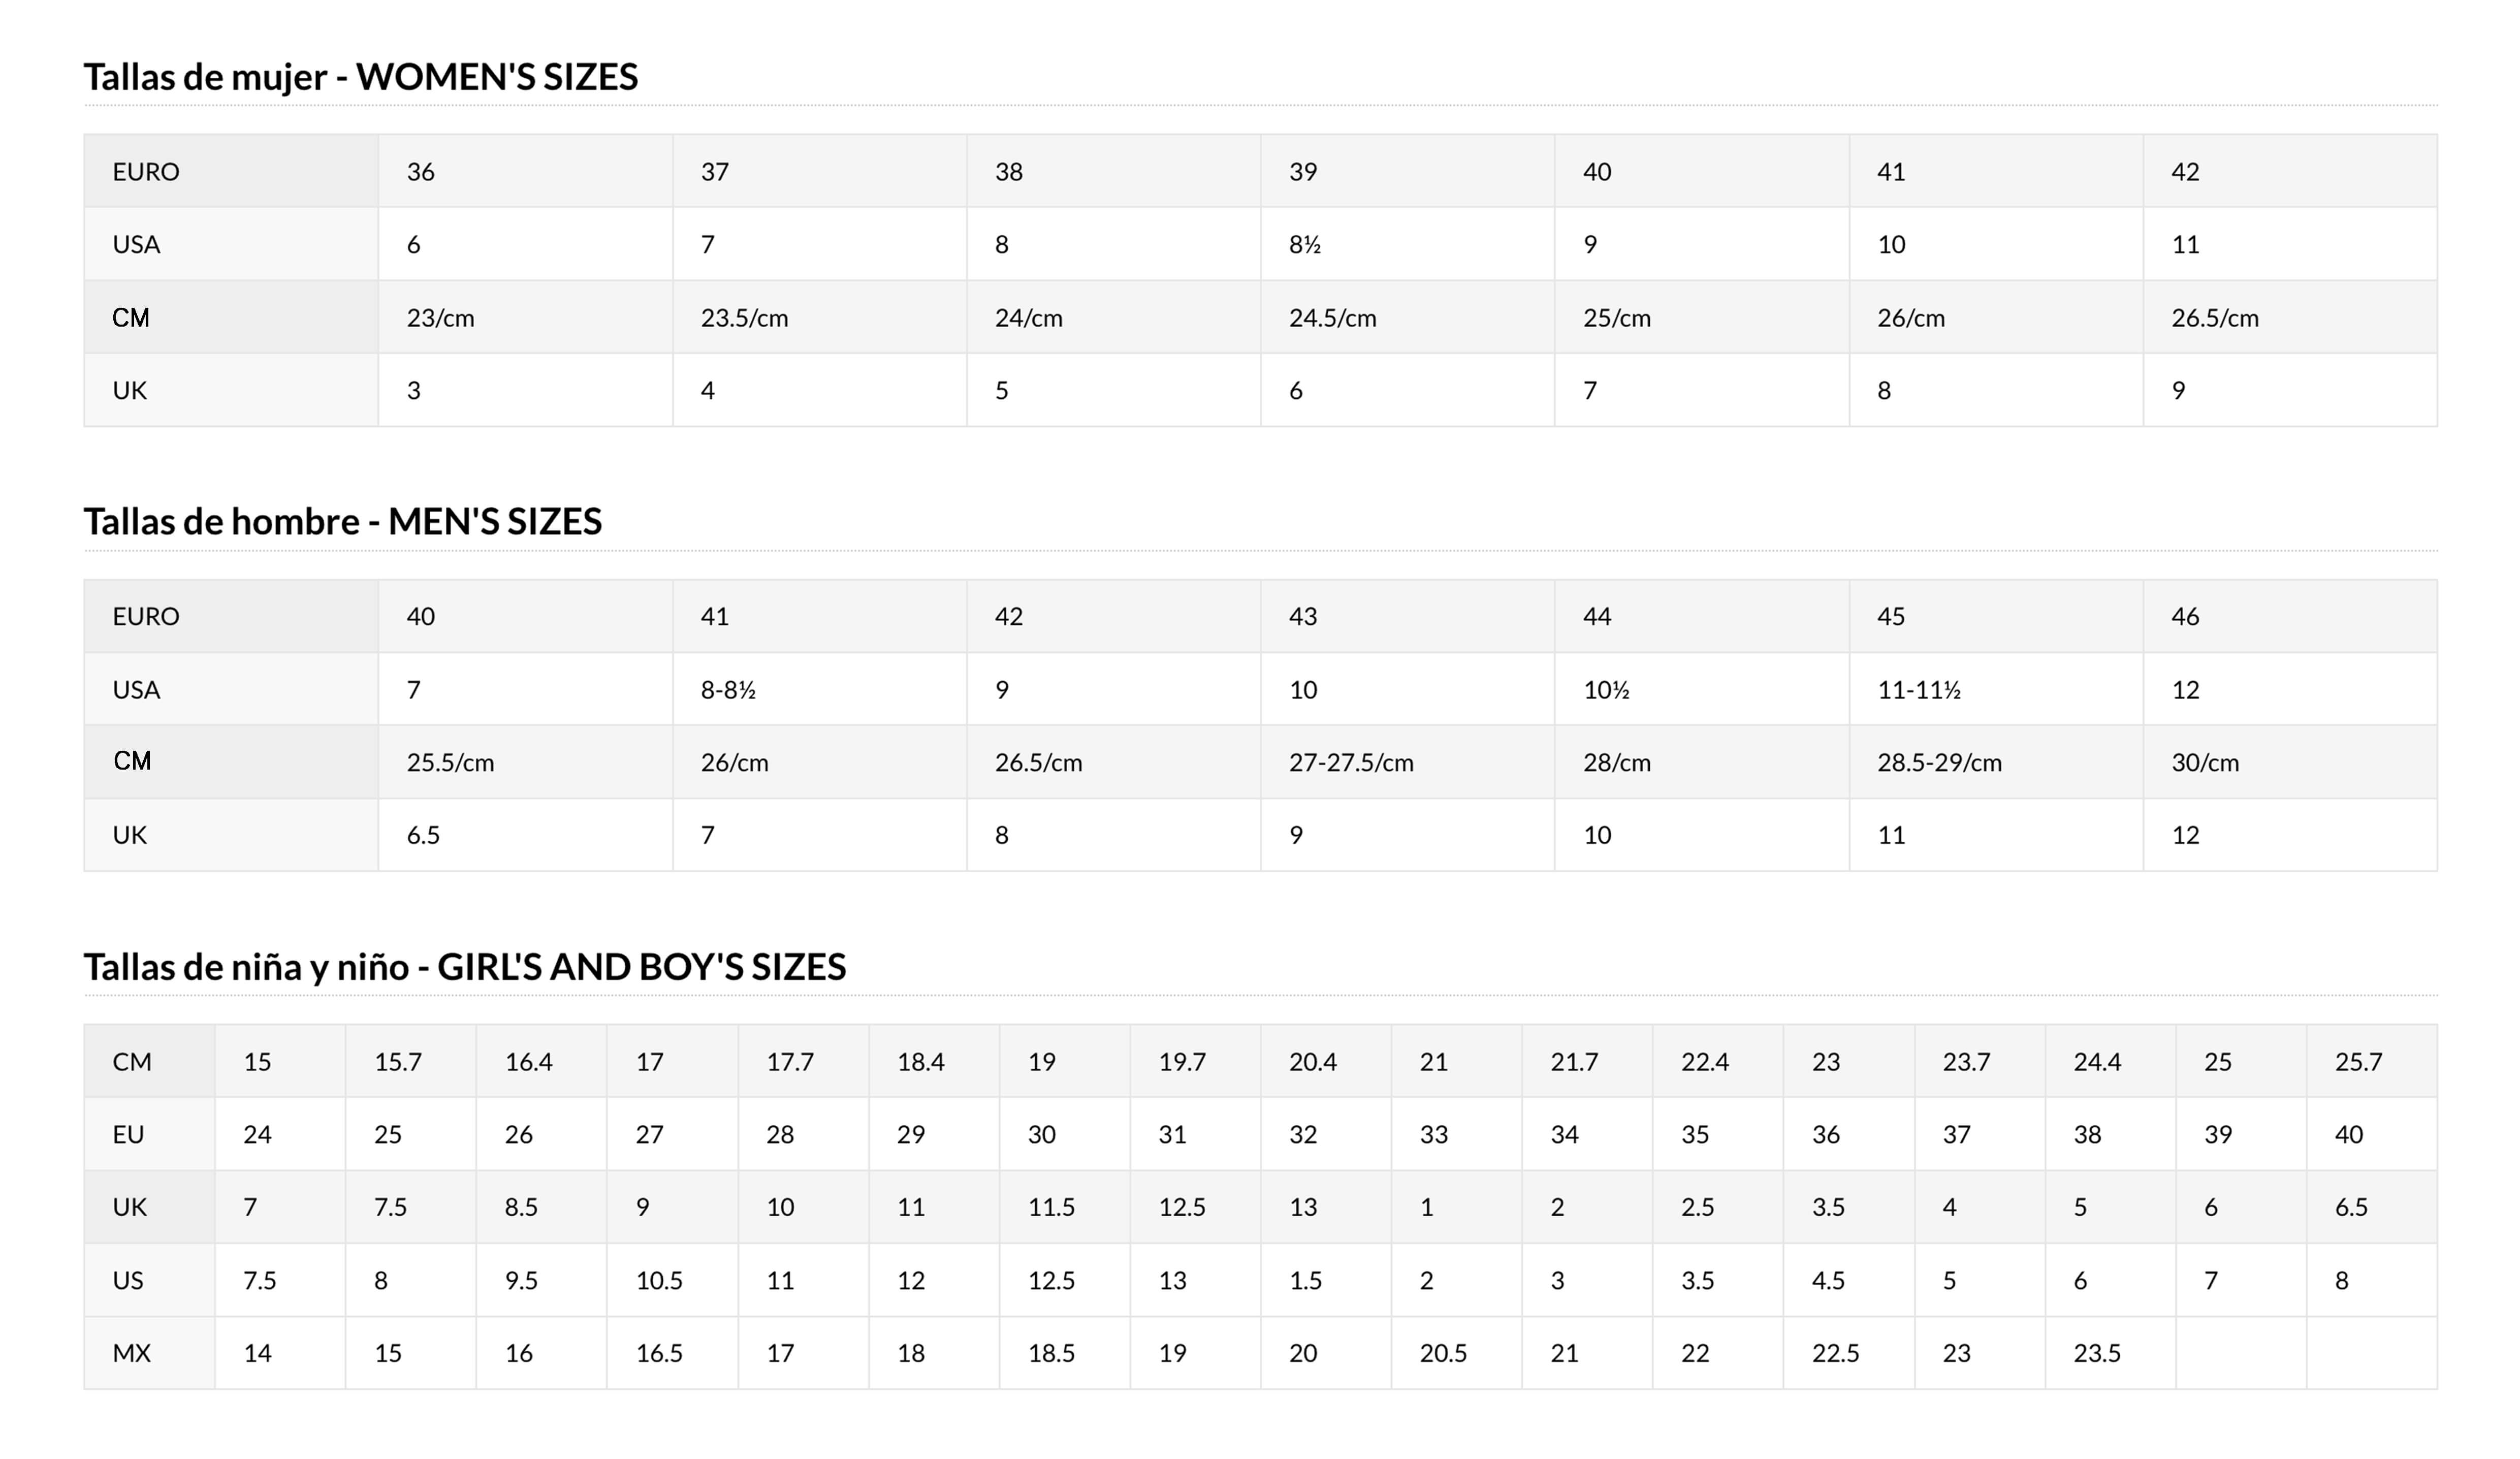Click the Women's Sizes heading
This screenshot has width=2520, height=1459.
(360, 77)
